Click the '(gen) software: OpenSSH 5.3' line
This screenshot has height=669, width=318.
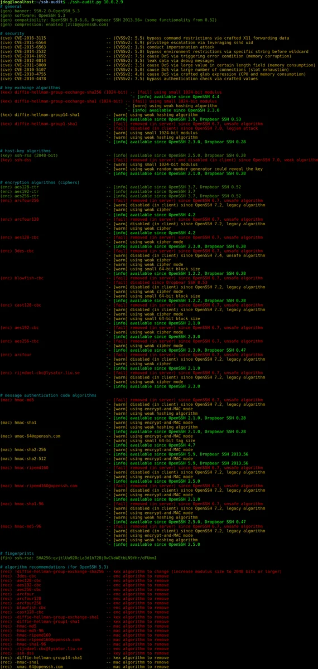[x=32, y=16]
